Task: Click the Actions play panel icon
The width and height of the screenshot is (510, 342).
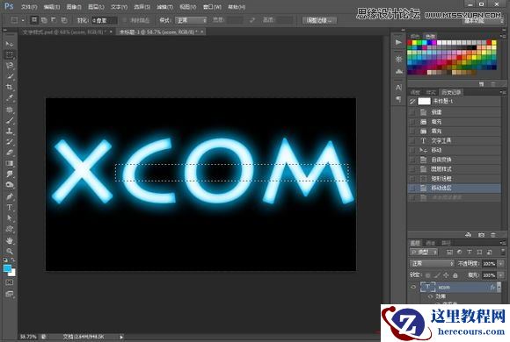Action: [x=398, y=42]
